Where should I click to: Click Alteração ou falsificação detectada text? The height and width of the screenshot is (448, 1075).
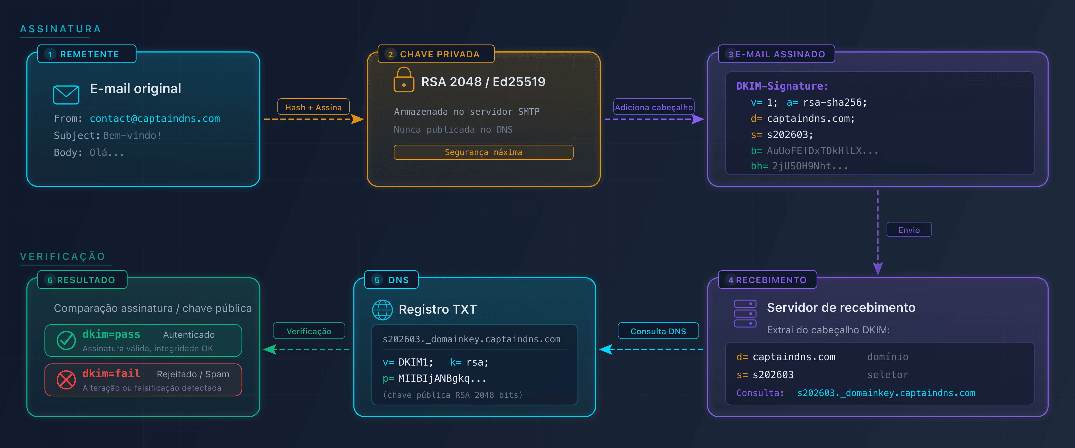tap(152, 388)
